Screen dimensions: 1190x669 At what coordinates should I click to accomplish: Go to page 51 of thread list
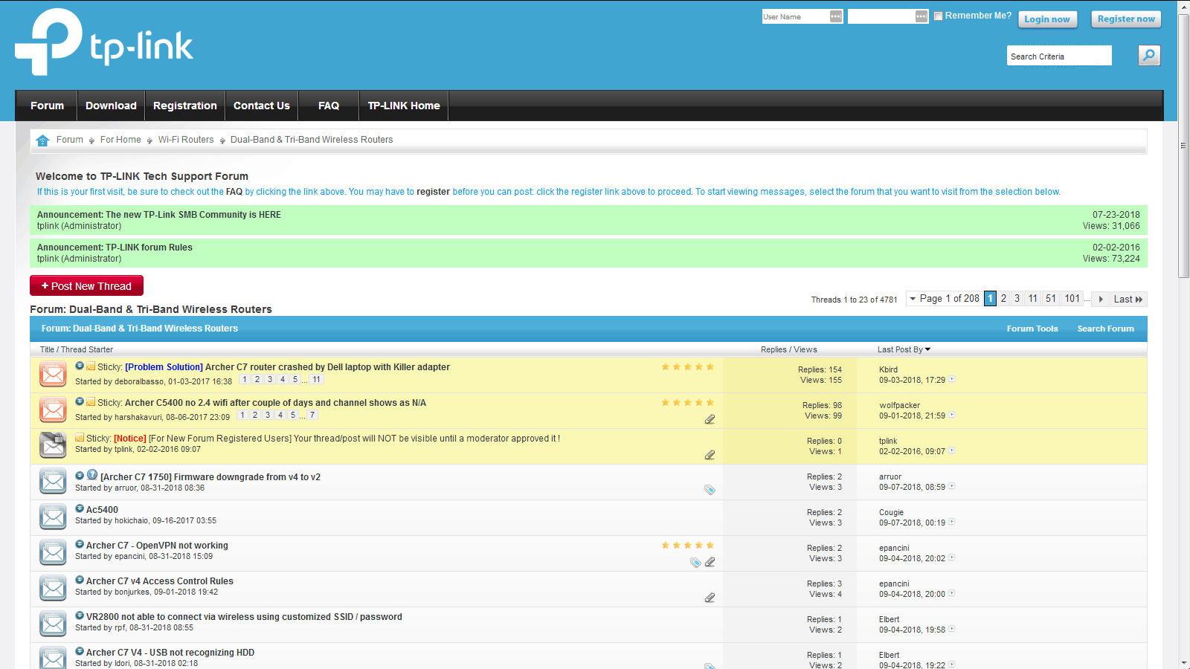tap(1050, 298)
